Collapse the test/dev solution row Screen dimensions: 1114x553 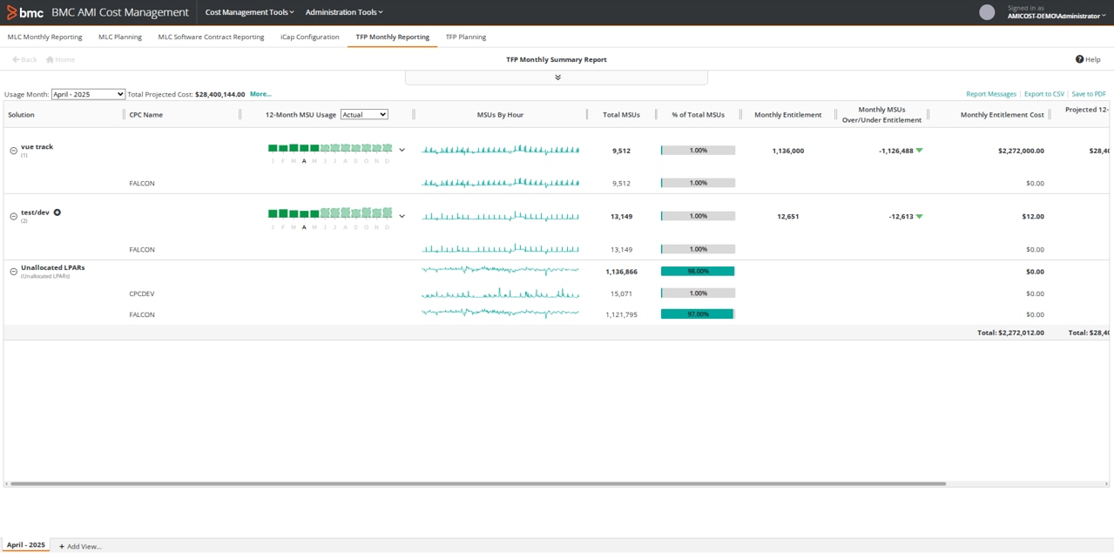click(13, 217)
